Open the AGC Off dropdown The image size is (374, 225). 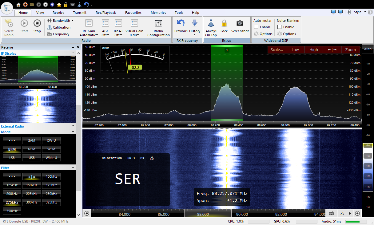pyautogui.click(x=105, y=28)
